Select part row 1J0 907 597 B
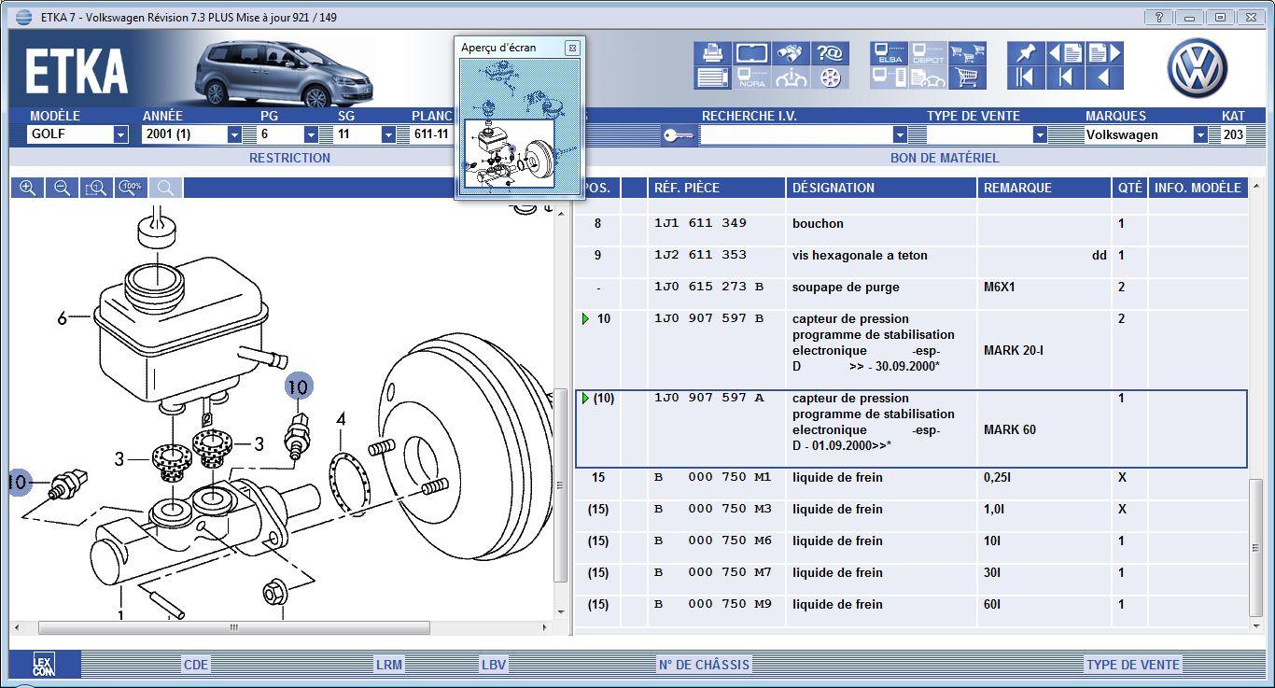 [x=708, y=319]
